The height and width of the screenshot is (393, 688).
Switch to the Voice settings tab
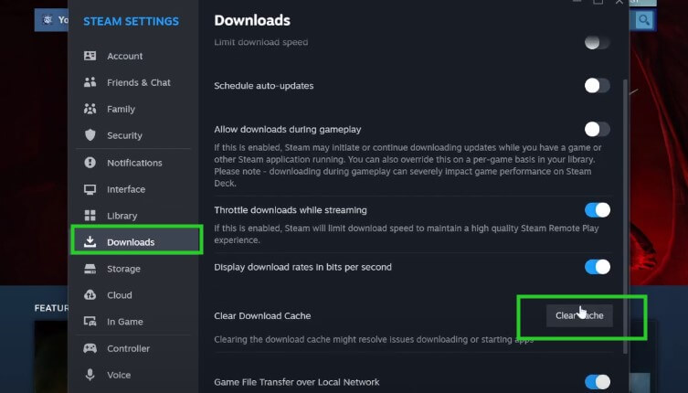pyautogui.click(x=119, y=375)
